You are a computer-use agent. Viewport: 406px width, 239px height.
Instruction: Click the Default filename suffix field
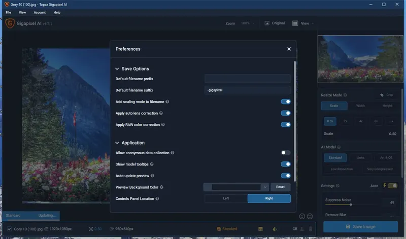pos(248,90)
